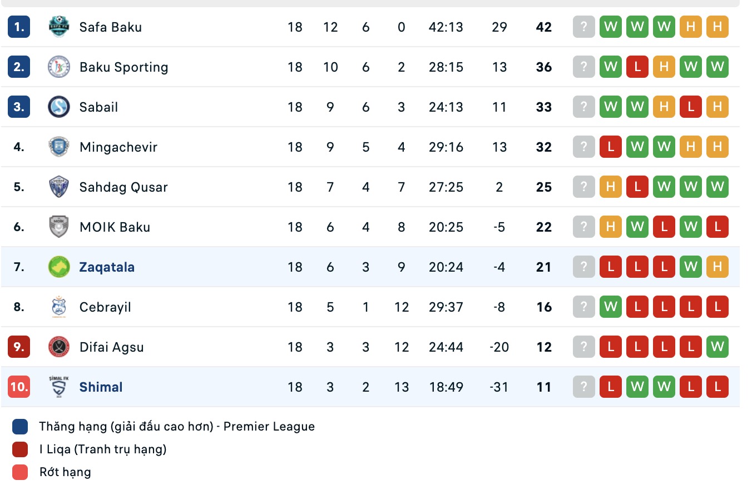This screenshot has height=490, width=752.
Task: Click the Difai Agsu round crest
Action: (59, 347)
